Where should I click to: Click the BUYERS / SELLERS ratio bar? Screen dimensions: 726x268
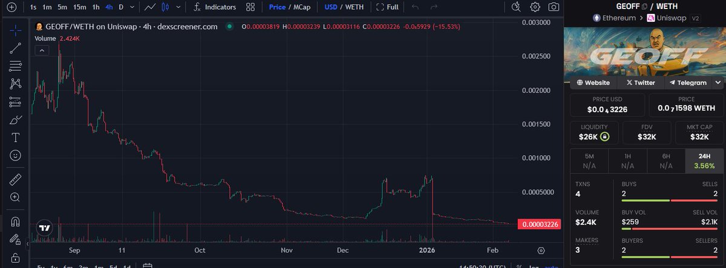(x=669, y=257)
